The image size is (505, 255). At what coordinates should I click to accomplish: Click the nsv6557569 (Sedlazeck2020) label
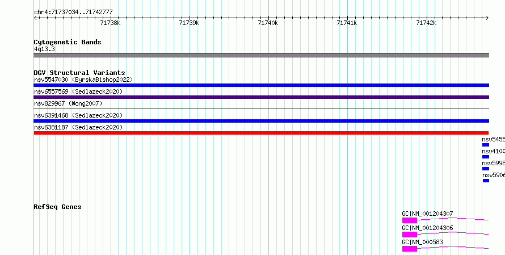[78, 91]
